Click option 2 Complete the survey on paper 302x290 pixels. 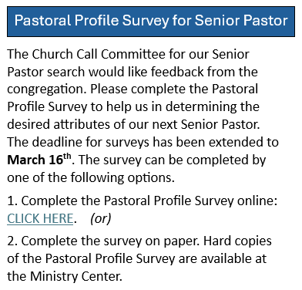pos(104,241)
